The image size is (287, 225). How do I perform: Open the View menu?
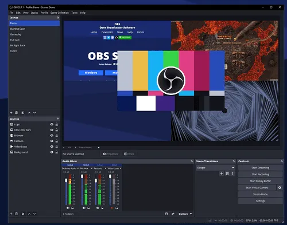coord(26,13)
